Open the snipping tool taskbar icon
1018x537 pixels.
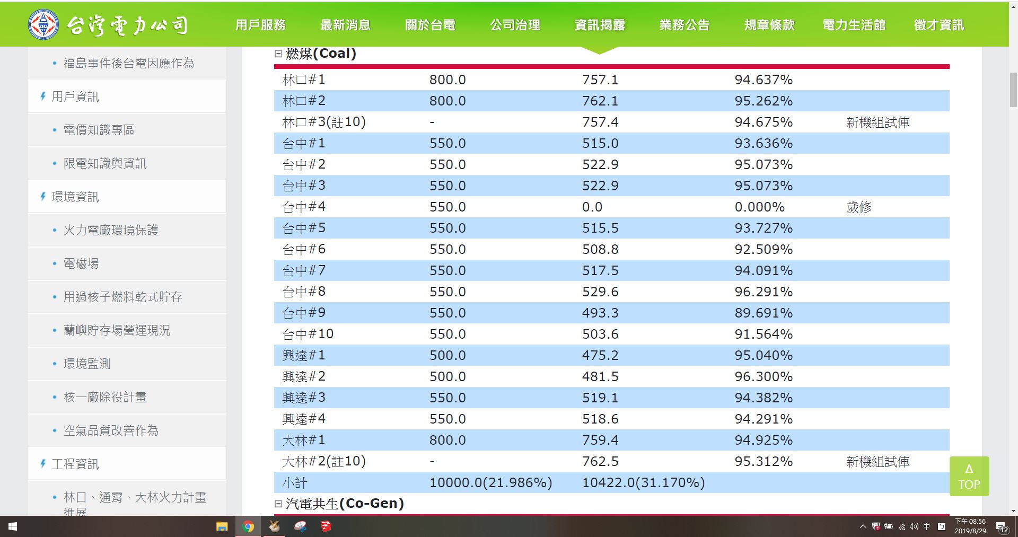point(300,526)
